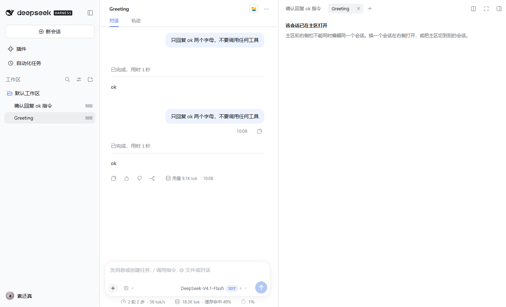Screen dimensions: 506x307
Task: Open the shield permission mode dropdown
Action: (129, 288)
